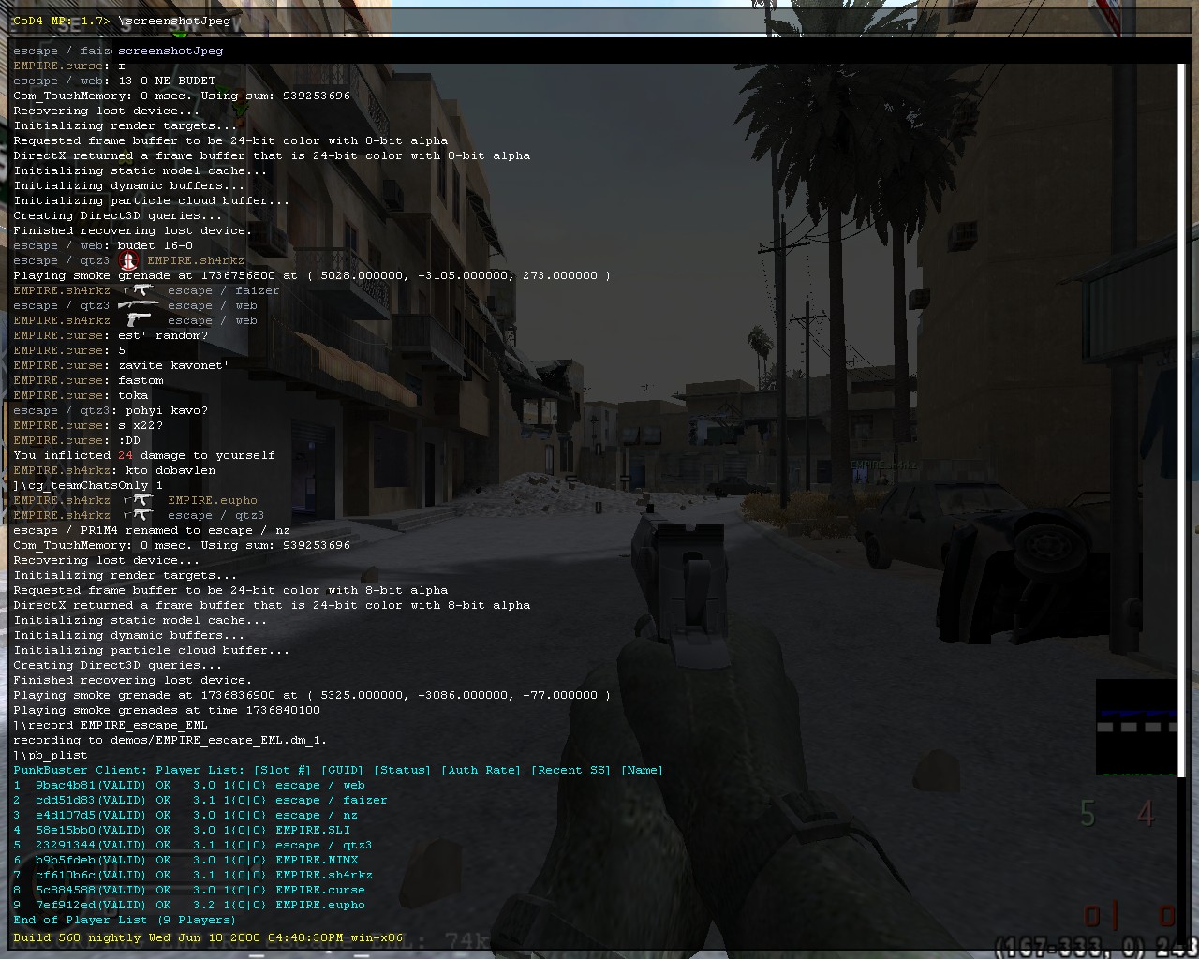Select player row 2 'escape / faizer'
1199x959 pixels.
click(200, 800)
